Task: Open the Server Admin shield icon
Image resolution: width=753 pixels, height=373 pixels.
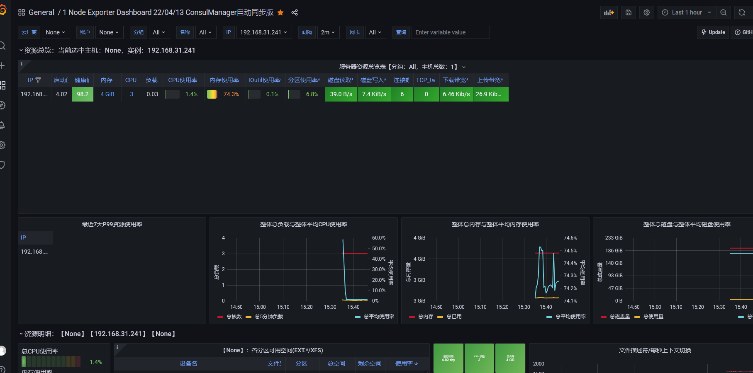Action: pos(2,165)
